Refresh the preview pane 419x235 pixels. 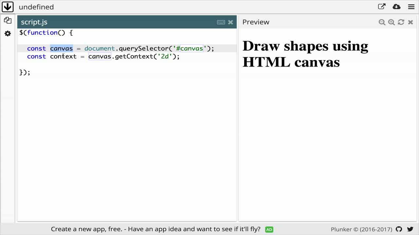(401, 22)
